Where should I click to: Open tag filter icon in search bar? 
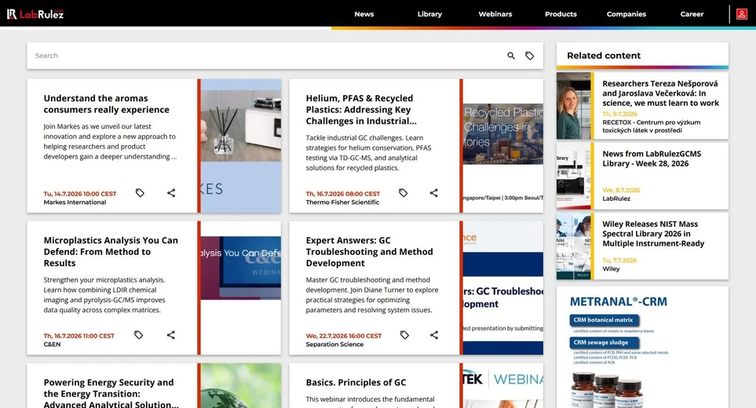coord(529,56)
